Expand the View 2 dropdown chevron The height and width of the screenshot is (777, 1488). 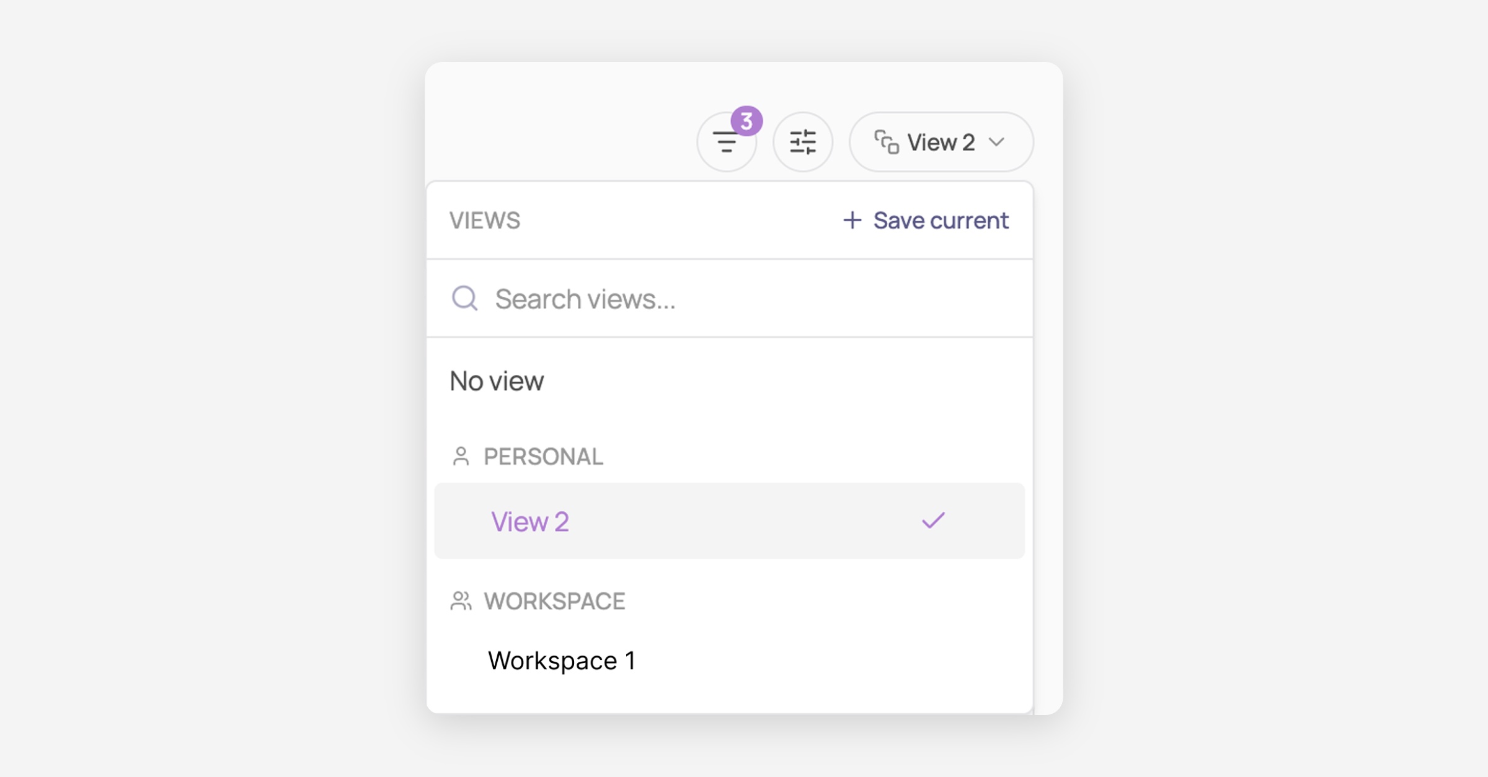tap(996, 142)
